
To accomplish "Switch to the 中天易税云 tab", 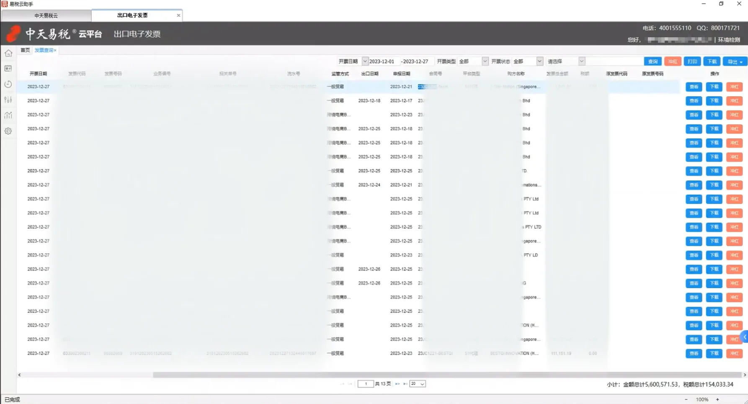I will (46, 15).
